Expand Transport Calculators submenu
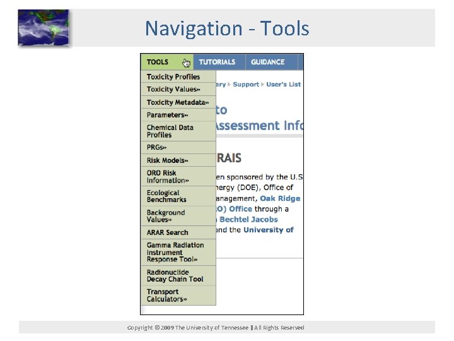The image size is (454, 341). click(x=178, y=295)
